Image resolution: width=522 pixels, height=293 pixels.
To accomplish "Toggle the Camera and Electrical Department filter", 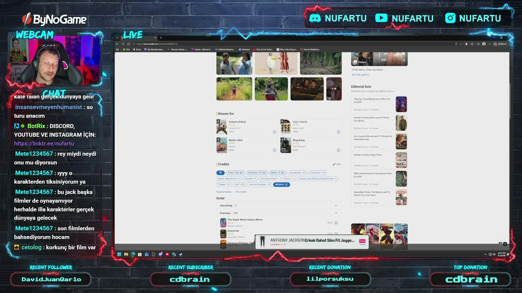I will (x=317, y=179).
